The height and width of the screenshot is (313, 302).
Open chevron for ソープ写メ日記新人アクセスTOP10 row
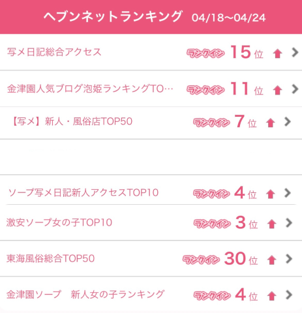[288, 193]
